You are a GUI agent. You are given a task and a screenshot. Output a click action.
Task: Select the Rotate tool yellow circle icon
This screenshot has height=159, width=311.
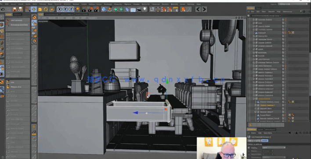pyautogui.click(x=46, y=9)
